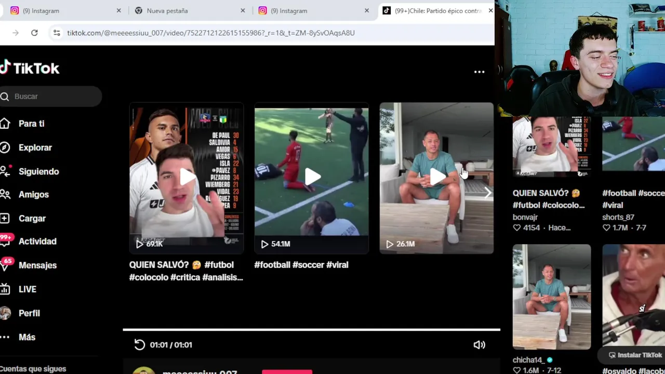Like the shorts_87 video heart icon
The width and height of the screenshot is (665, 374).
pos(606,228)
